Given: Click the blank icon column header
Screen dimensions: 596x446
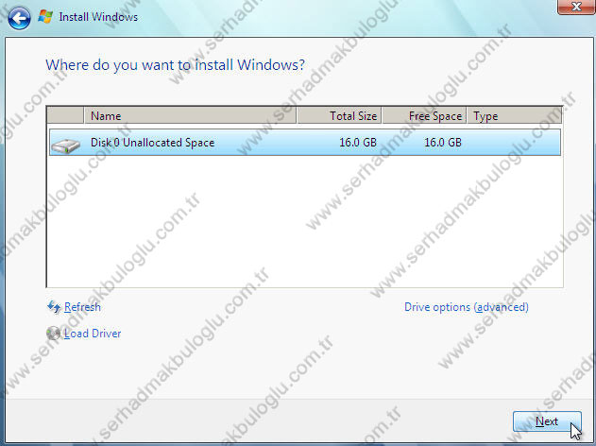Looking at the screenshot, I should tap(66, 116).
